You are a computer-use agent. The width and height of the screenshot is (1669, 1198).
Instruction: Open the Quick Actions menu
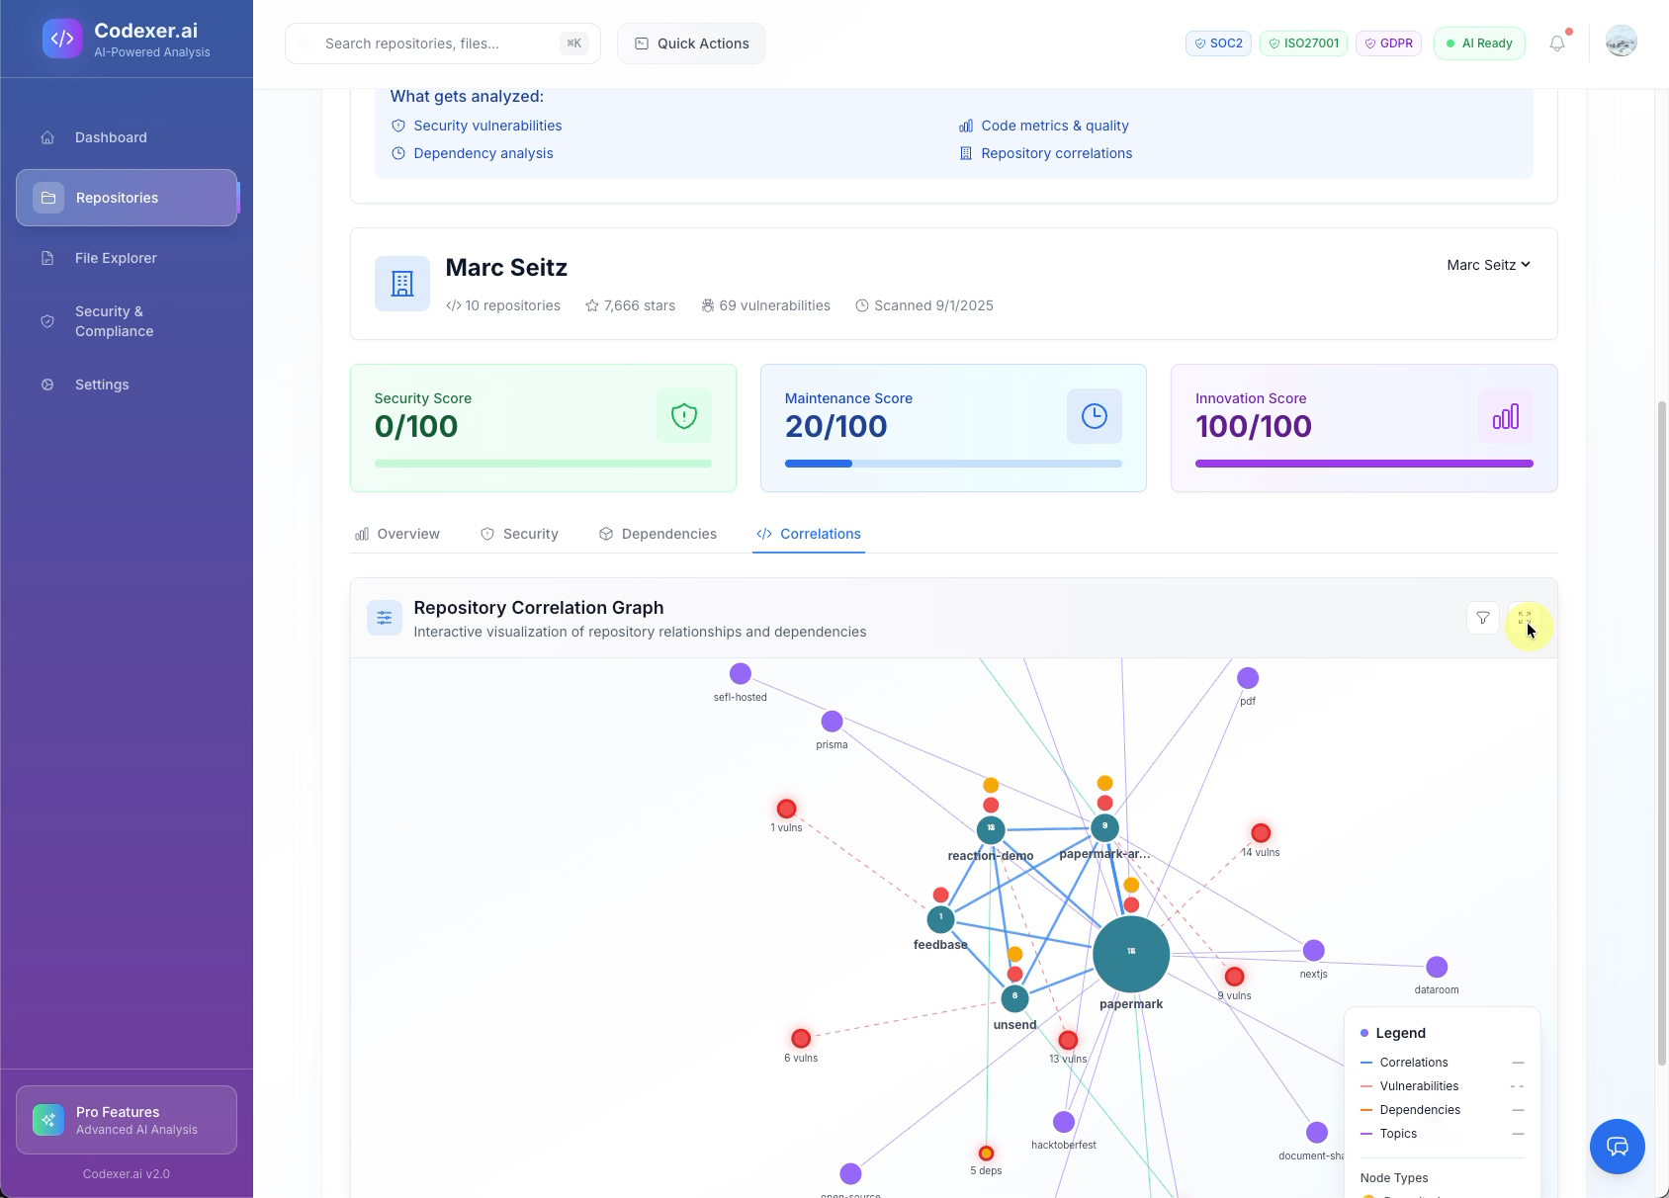coord(691,43)
